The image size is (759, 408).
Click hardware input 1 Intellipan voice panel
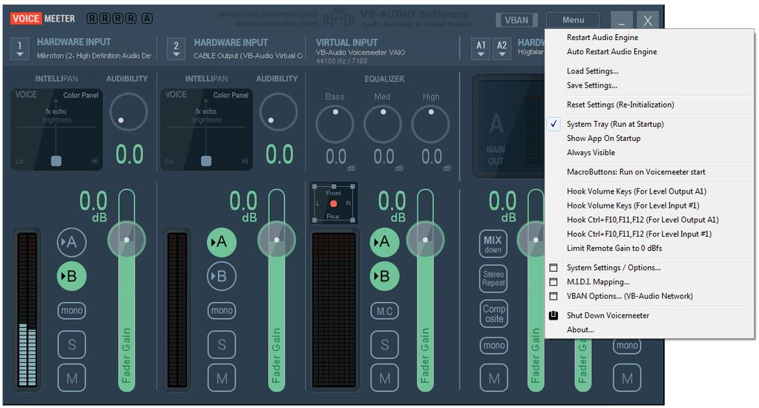click(x=56, y=129)
